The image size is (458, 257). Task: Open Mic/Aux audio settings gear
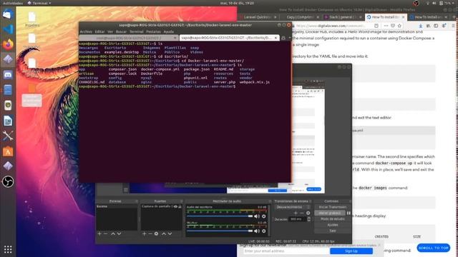point(264,231)
